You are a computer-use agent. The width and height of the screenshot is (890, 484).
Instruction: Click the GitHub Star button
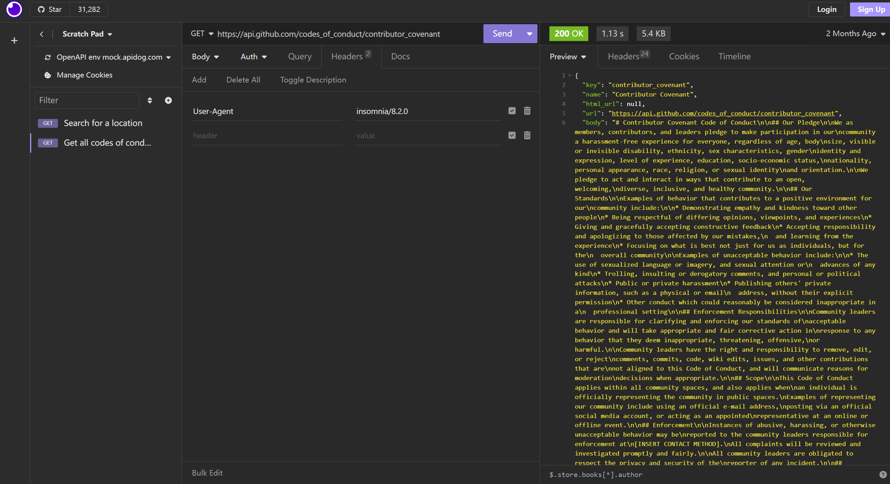(x=50, y=9)
